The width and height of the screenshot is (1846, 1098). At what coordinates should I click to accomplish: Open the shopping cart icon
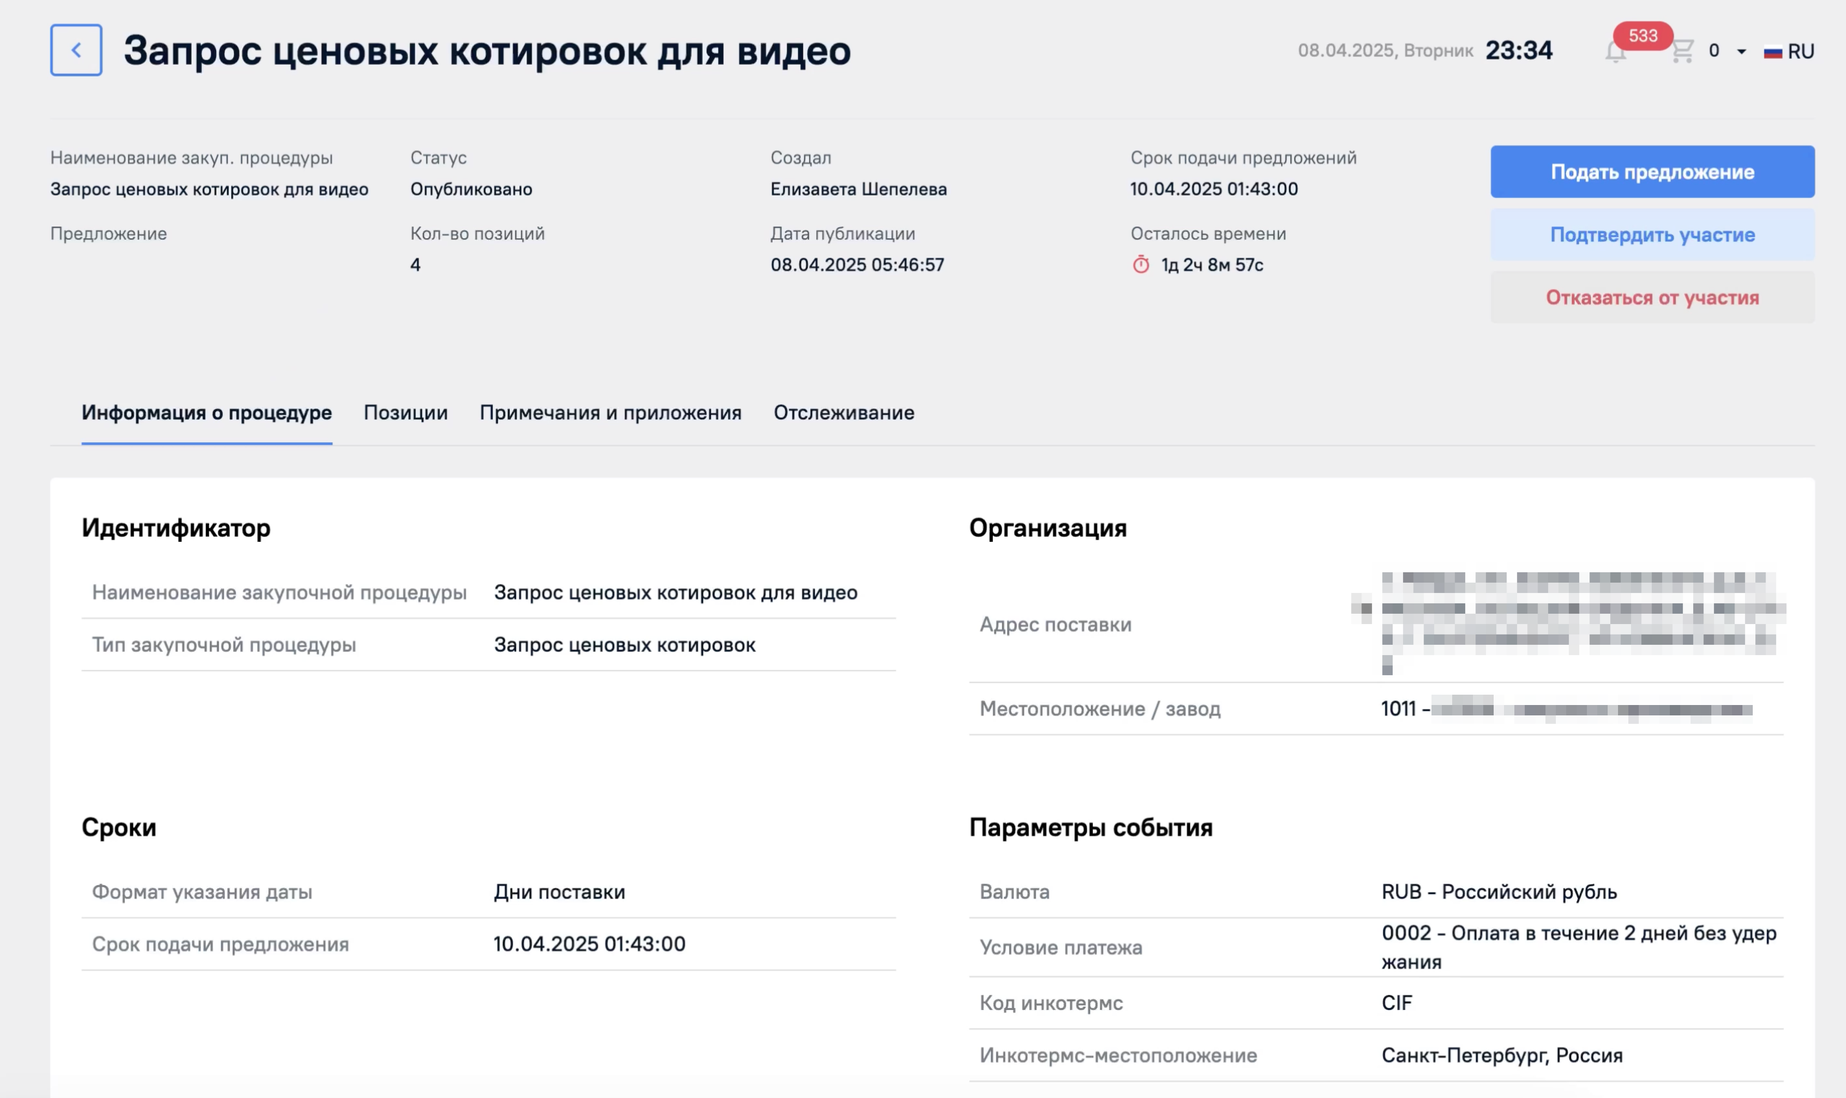pyautogui.click(x=1682, y=51)
